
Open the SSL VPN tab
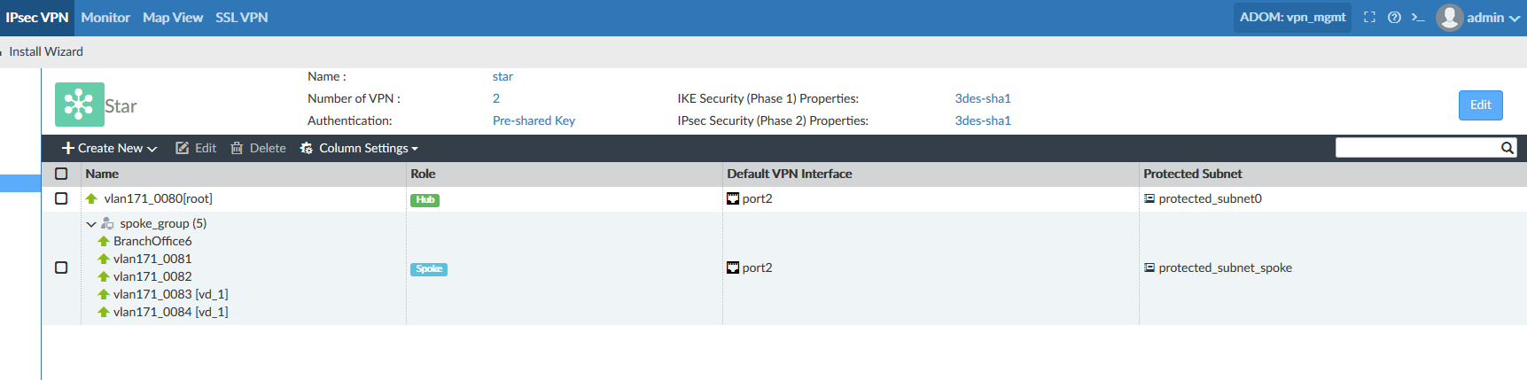click(x=241, y=18)
